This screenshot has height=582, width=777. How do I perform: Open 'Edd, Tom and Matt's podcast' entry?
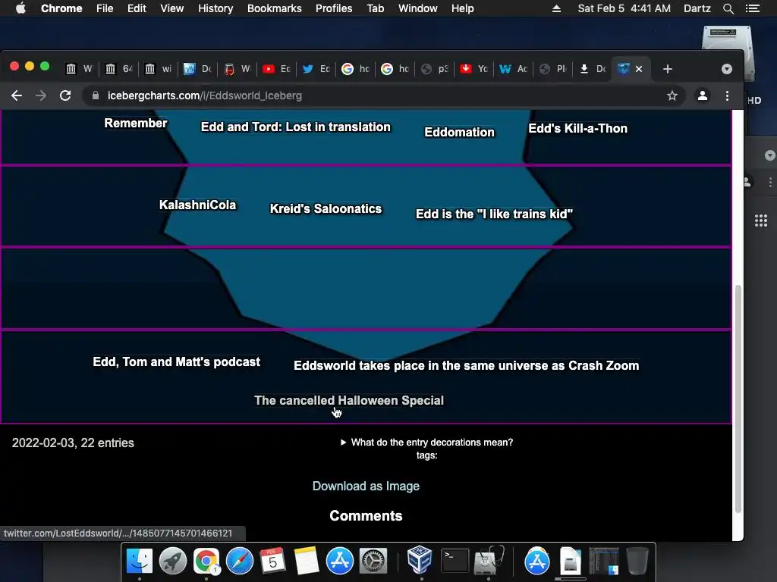point(176,361)
